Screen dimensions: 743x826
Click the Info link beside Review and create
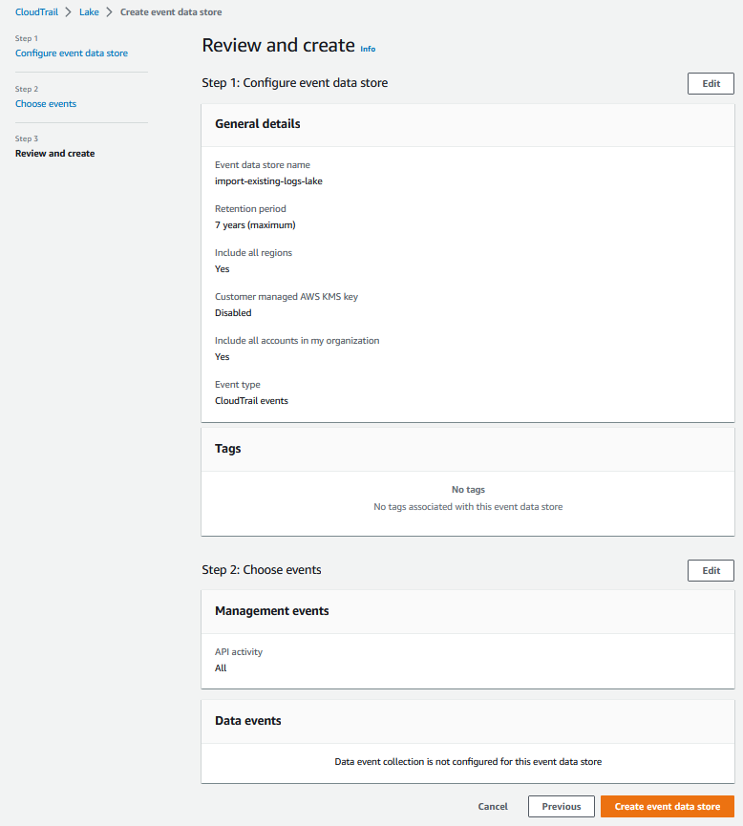pos(368,48)
